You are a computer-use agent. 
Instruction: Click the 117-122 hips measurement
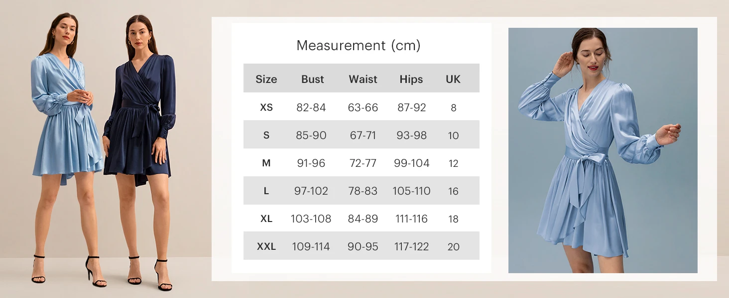click(x=411, y=246)
